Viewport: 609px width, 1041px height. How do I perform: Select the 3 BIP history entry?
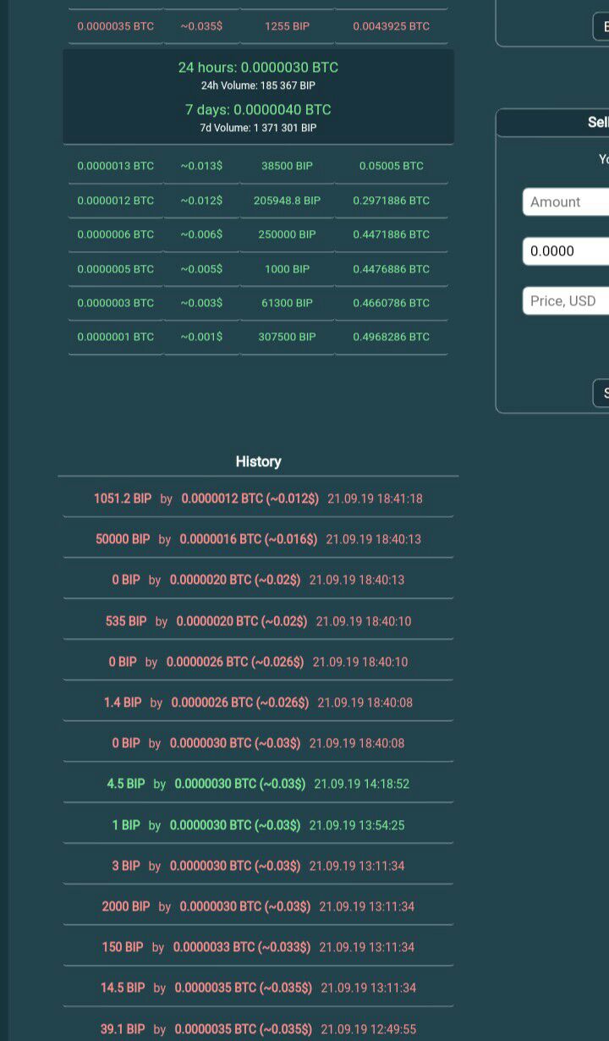258,866
